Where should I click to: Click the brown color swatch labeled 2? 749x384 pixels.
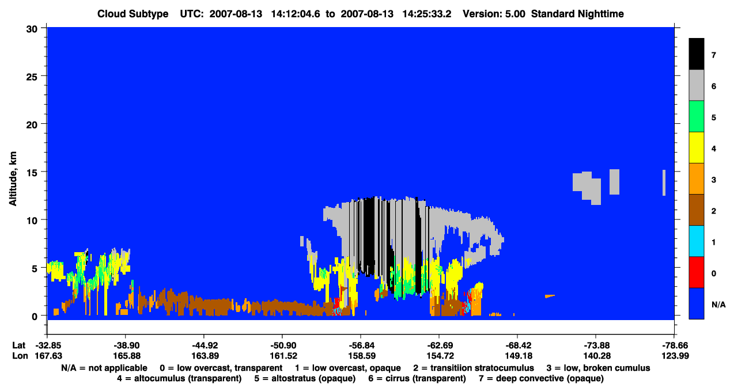tap(697, 210)
